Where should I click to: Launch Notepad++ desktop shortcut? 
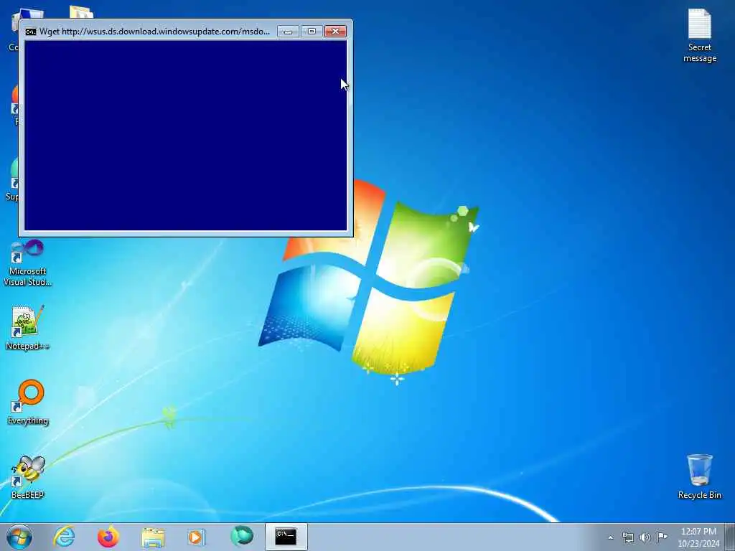point(27,328)
